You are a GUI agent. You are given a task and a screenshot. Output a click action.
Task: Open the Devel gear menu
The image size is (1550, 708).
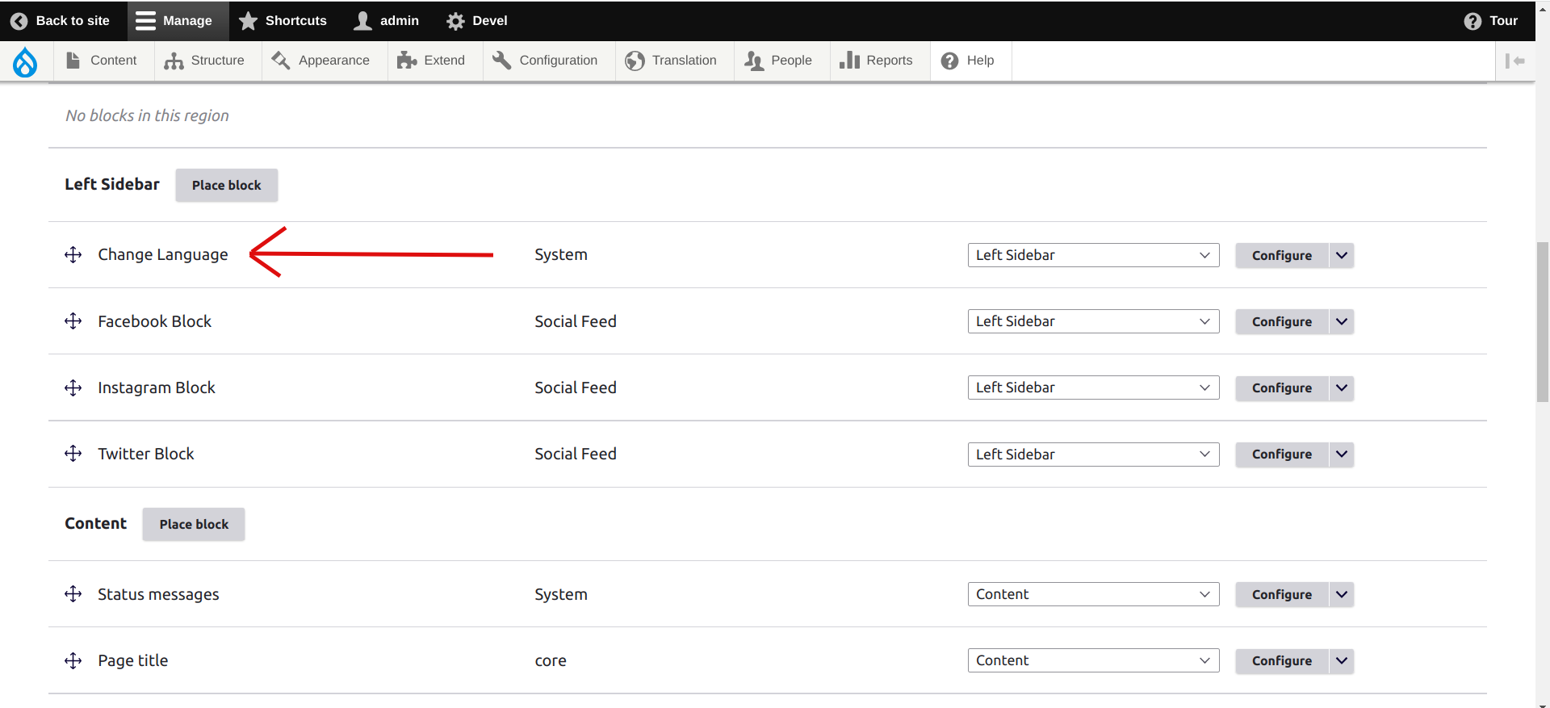click(476, 21)
